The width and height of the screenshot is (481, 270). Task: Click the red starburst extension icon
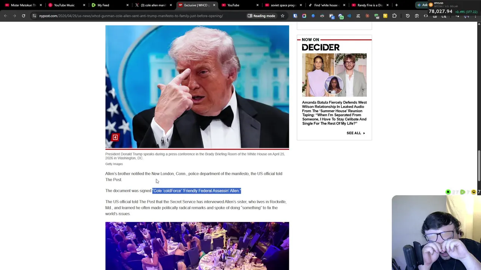point(367,16)
